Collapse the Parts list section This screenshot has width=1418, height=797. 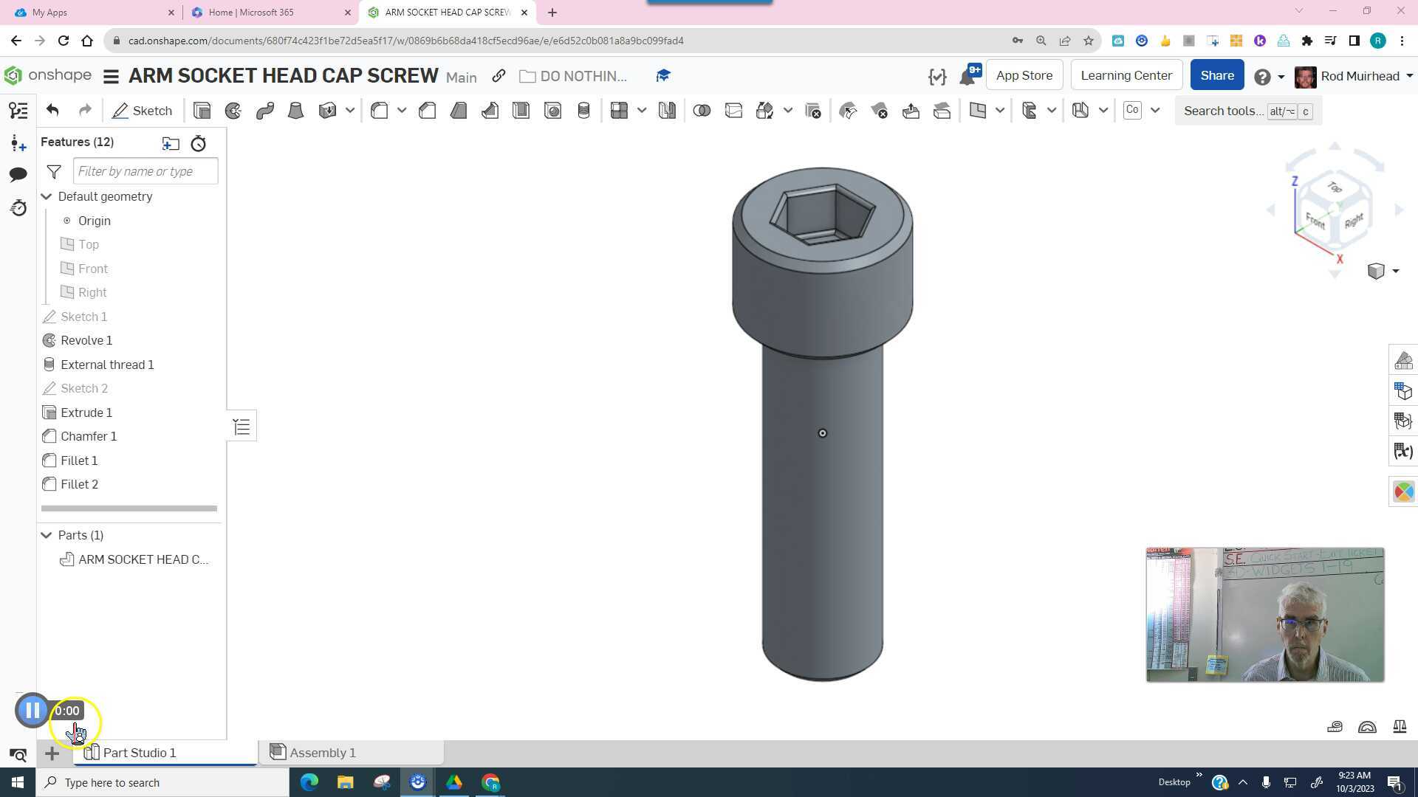click(46, 535)
